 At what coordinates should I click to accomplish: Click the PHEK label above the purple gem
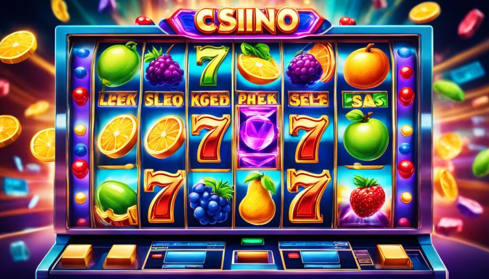257,98
